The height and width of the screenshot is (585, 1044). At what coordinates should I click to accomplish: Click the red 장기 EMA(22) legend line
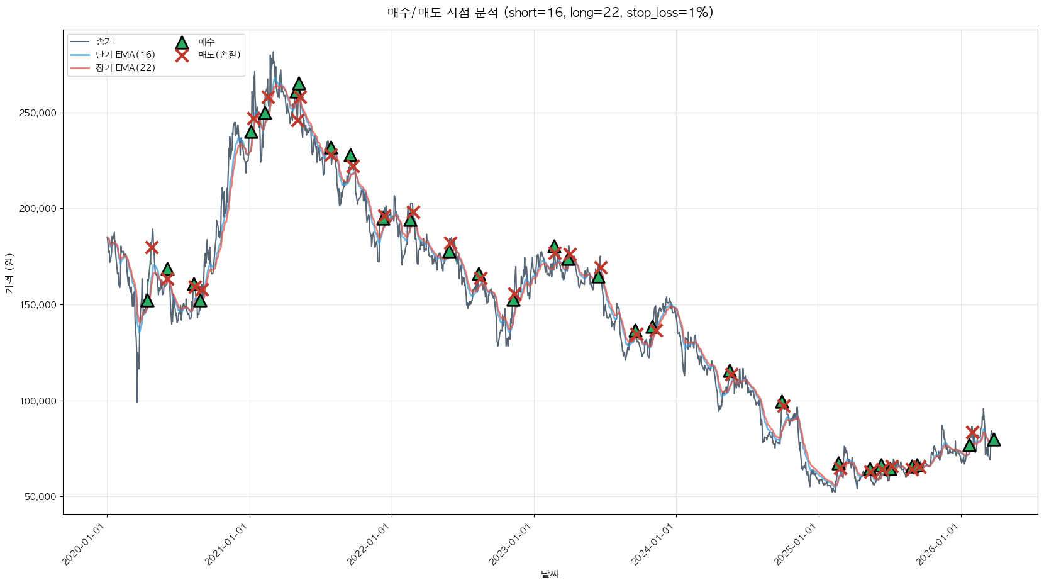point(81,68)
